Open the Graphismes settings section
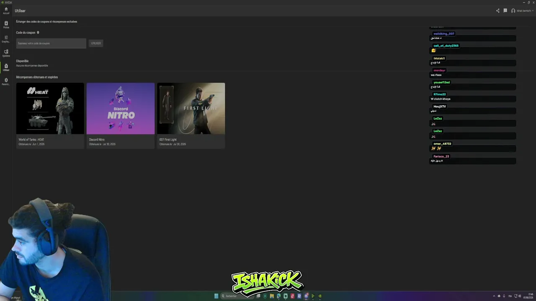This screenshot has width=536, height=301. coord(6,39)
